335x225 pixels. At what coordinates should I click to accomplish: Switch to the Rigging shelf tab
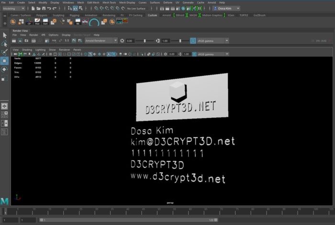(74, 15)
